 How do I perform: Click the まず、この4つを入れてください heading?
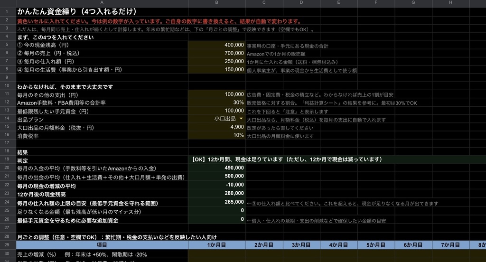(56, 37)
